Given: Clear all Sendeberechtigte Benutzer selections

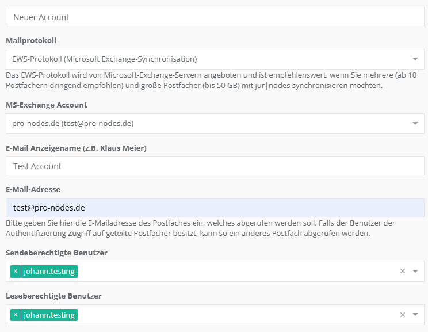Looking at the screenshot, I should coord(403,272).
